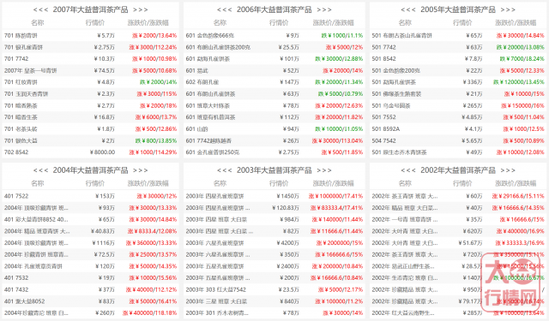Select the 401 7522 product row name
This screenshot has width=549, height=321.
pos(16,196)
